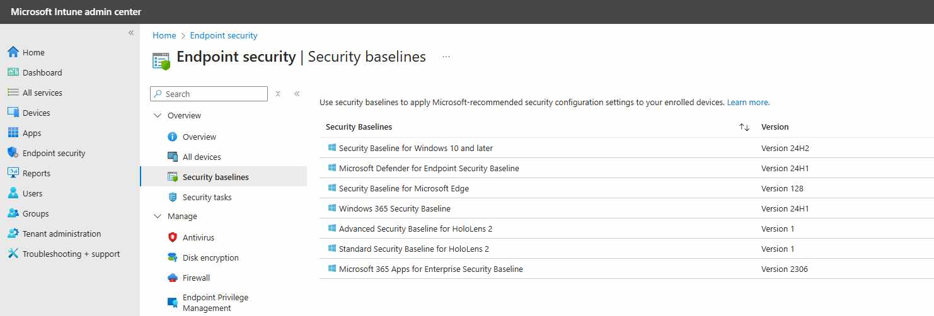934x316 pixels.
Task: Collapse the main left navigation pane
Action: 131,33
